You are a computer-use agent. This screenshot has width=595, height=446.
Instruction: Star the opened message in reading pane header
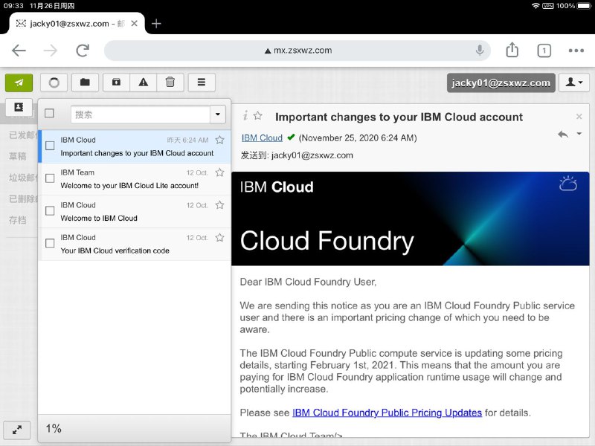tap(257, 115)
